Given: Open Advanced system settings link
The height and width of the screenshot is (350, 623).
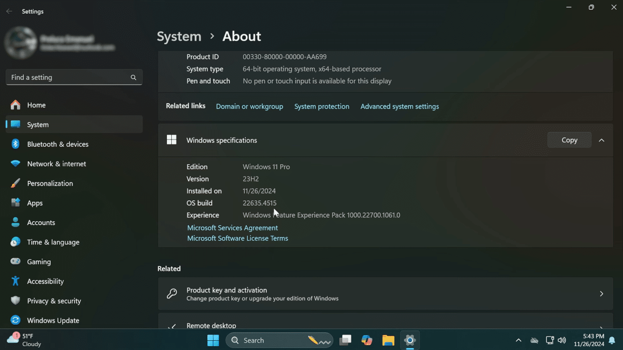Looking at the screenshot, I should point(400,106).
